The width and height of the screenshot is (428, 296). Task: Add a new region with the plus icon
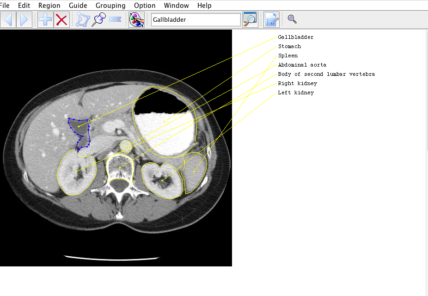pos(45,20)
